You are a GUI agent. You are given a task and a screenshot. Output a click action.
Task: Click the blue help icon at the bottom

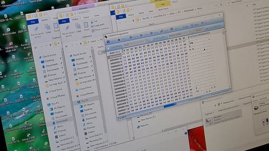[186, 133]
